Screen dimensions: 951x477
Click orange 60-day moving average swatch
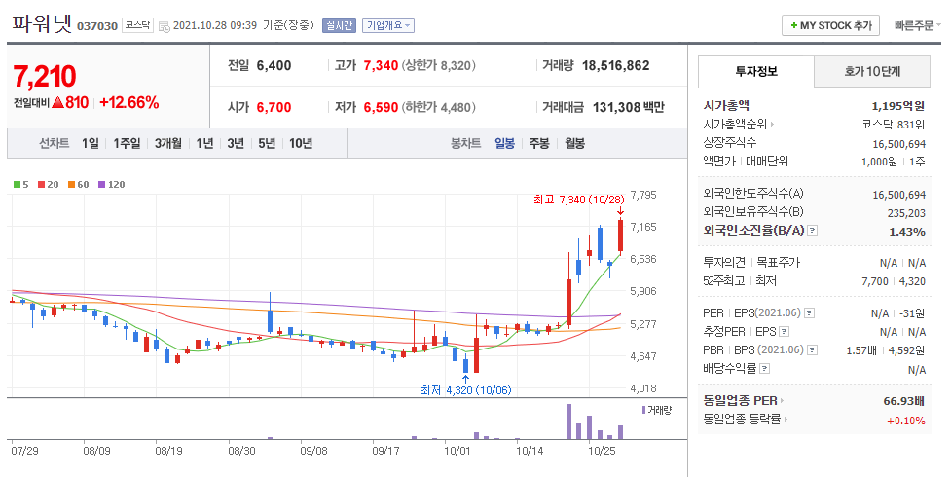[x=71, y=185]
